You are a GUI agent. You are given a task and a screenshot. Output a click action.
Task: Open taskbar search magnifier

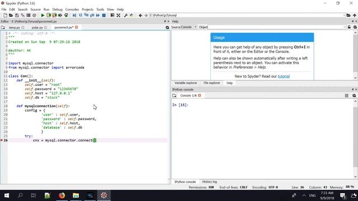click(x=20, y=195)
